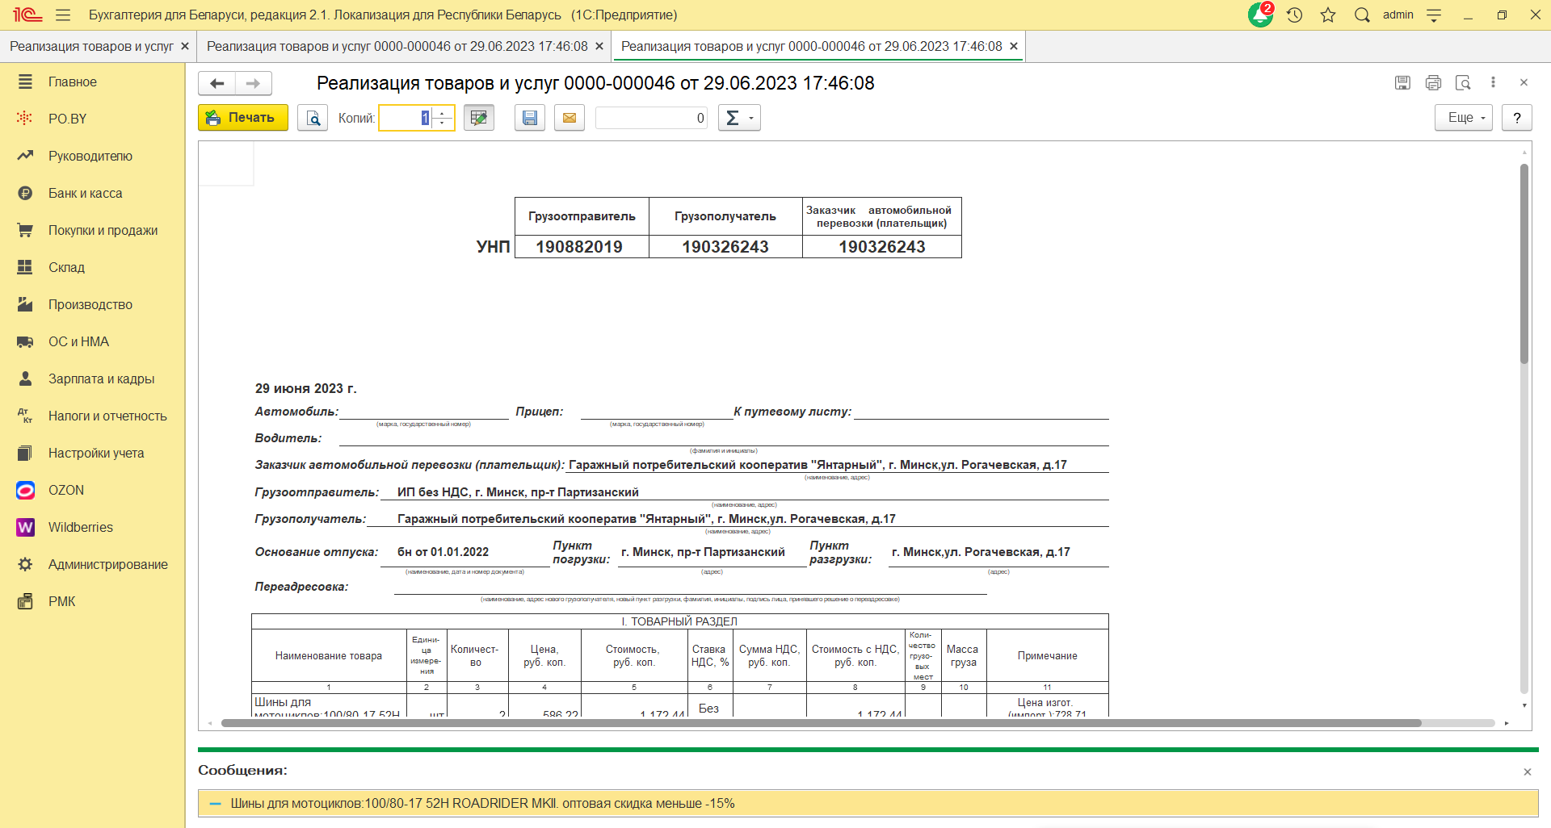This screenshot has width=1551, height=828.
Task: Click the print preview magnifier button
Action: pos(313,118)
